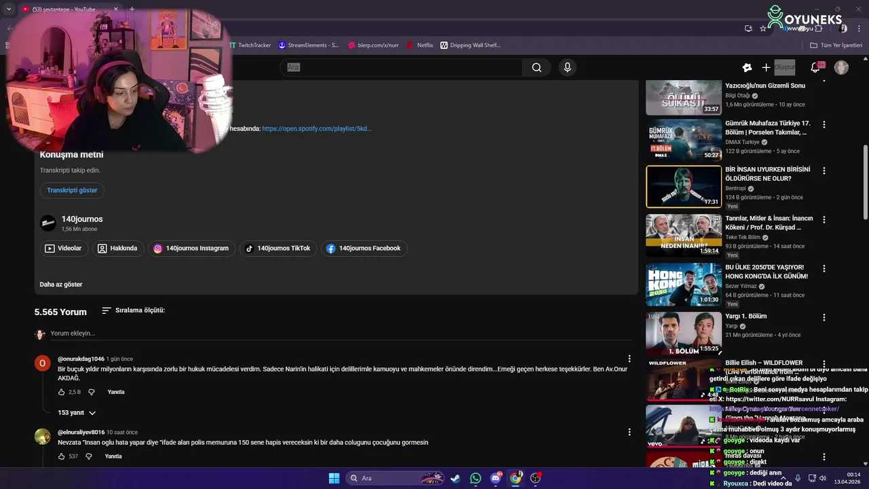869x489 pixels.
Task: Open 140journos Hakkında button
Action: 117,249
